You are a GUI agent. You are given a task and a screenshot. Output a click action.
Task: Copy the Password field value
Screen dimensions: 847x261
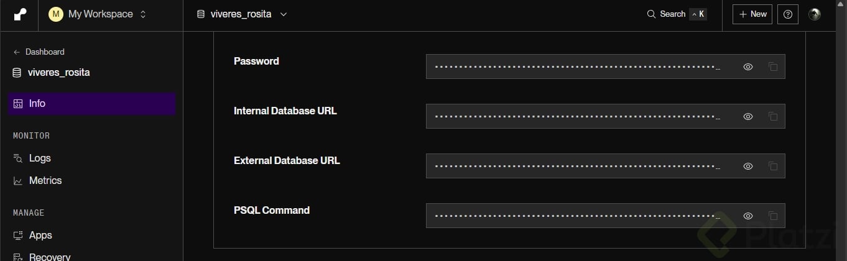(x=773, y=66)
